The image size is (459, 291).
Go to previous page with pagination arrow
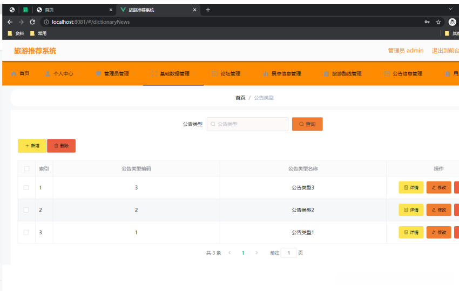tap(230, 253)
